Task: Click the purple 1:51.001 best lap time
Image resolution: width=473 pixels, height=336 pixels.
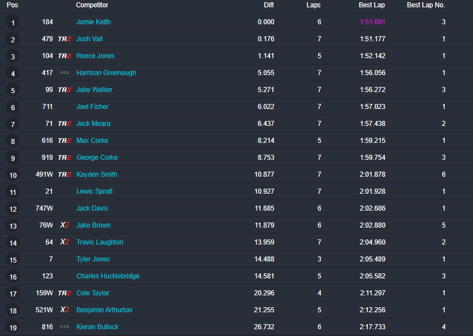Action: coord(372,22)
